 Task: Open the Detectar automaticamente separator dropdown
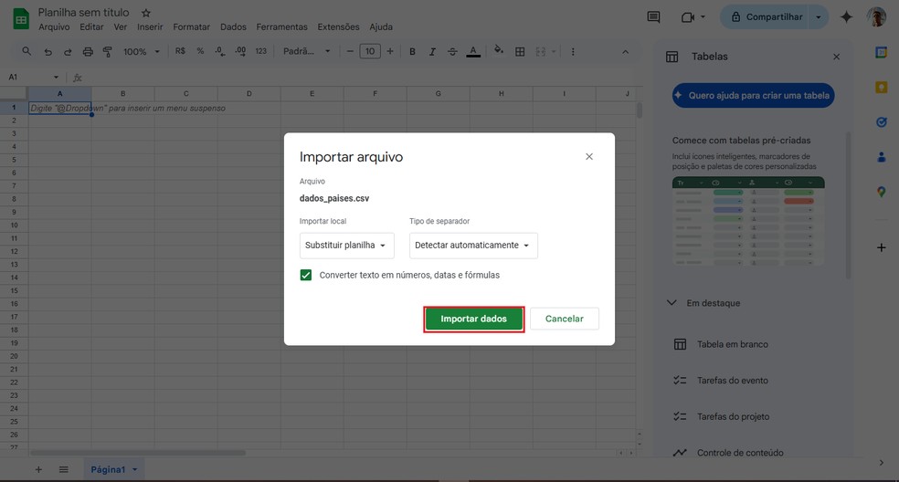473,246
